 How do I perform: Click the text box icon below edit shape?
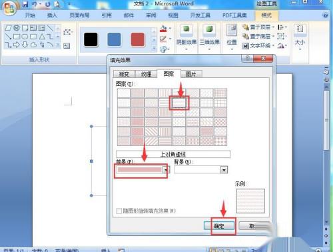pyautogui.click(x=67, y=46)
